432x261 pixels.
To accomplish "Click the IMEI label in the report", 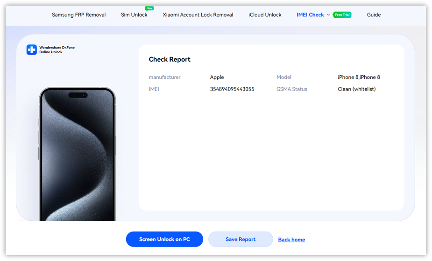I will (154, 89).
